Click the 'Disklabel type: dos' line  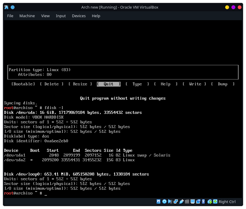[26, 136]
